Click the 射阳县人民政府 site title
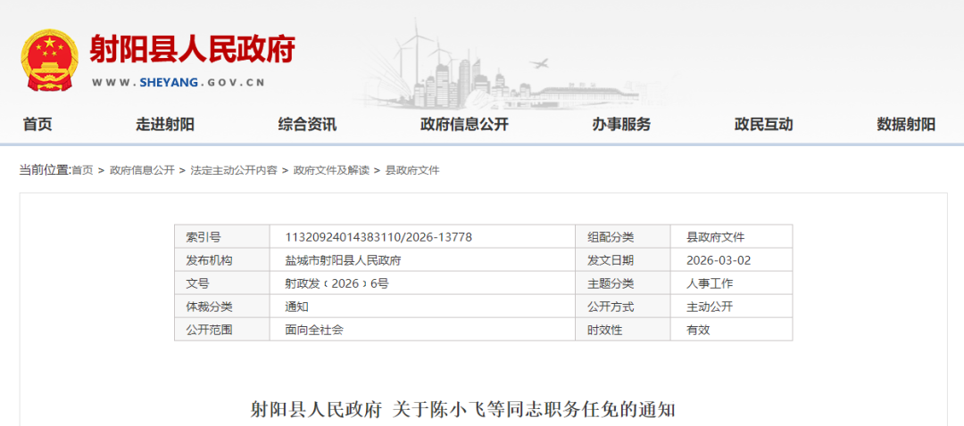Screen dimensions: 964x426 click(x=192, y=48)
